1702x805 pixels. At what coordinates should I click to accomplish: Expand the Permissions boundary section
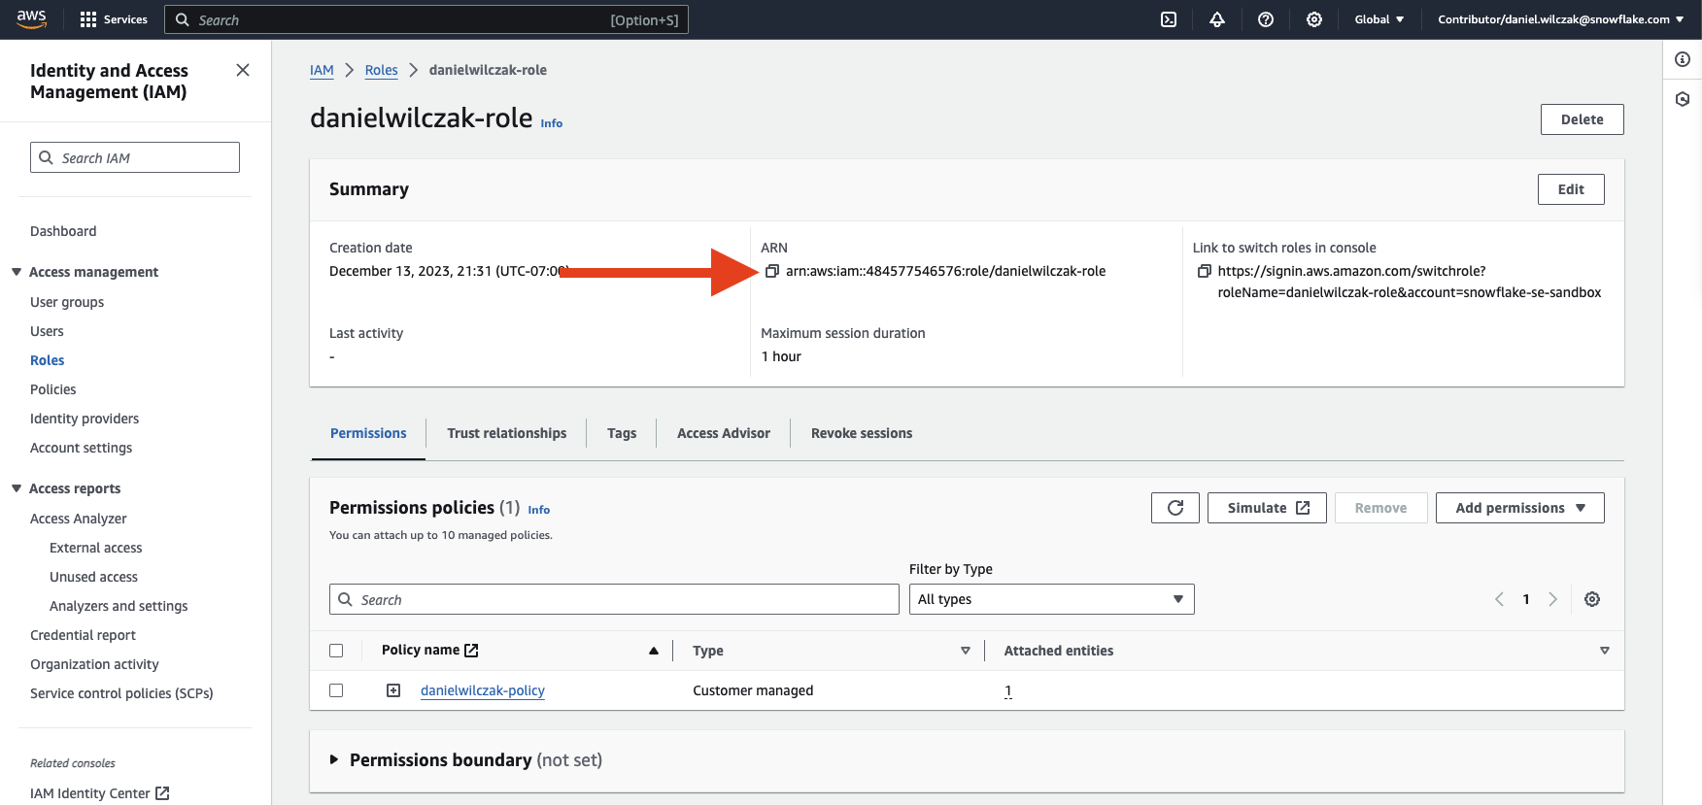[x=334, y=759]
